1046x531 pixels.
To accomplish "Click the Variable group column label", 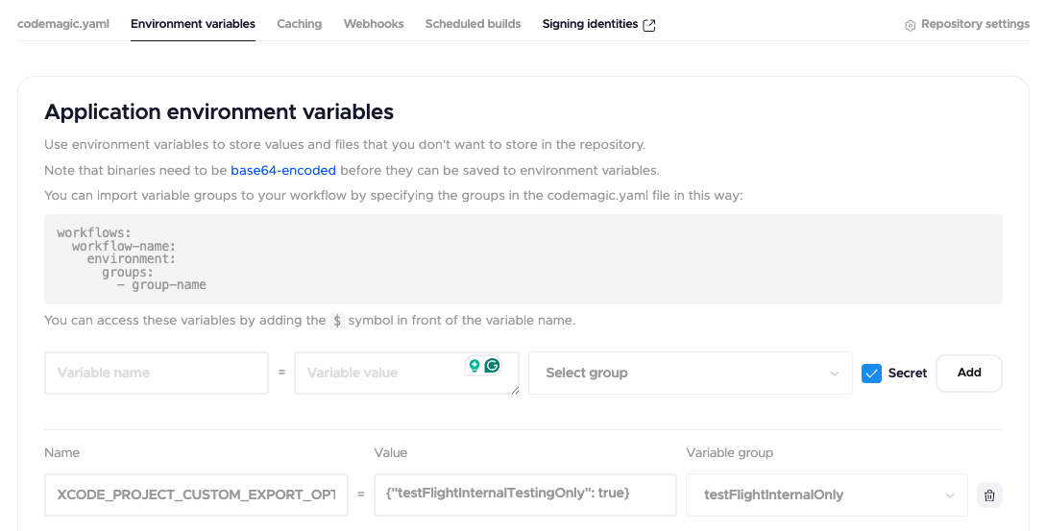I will (730, 452).
